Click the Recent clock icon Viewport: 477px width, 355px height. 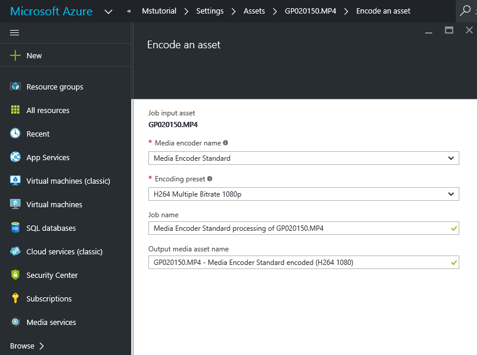tap(15, 134)
